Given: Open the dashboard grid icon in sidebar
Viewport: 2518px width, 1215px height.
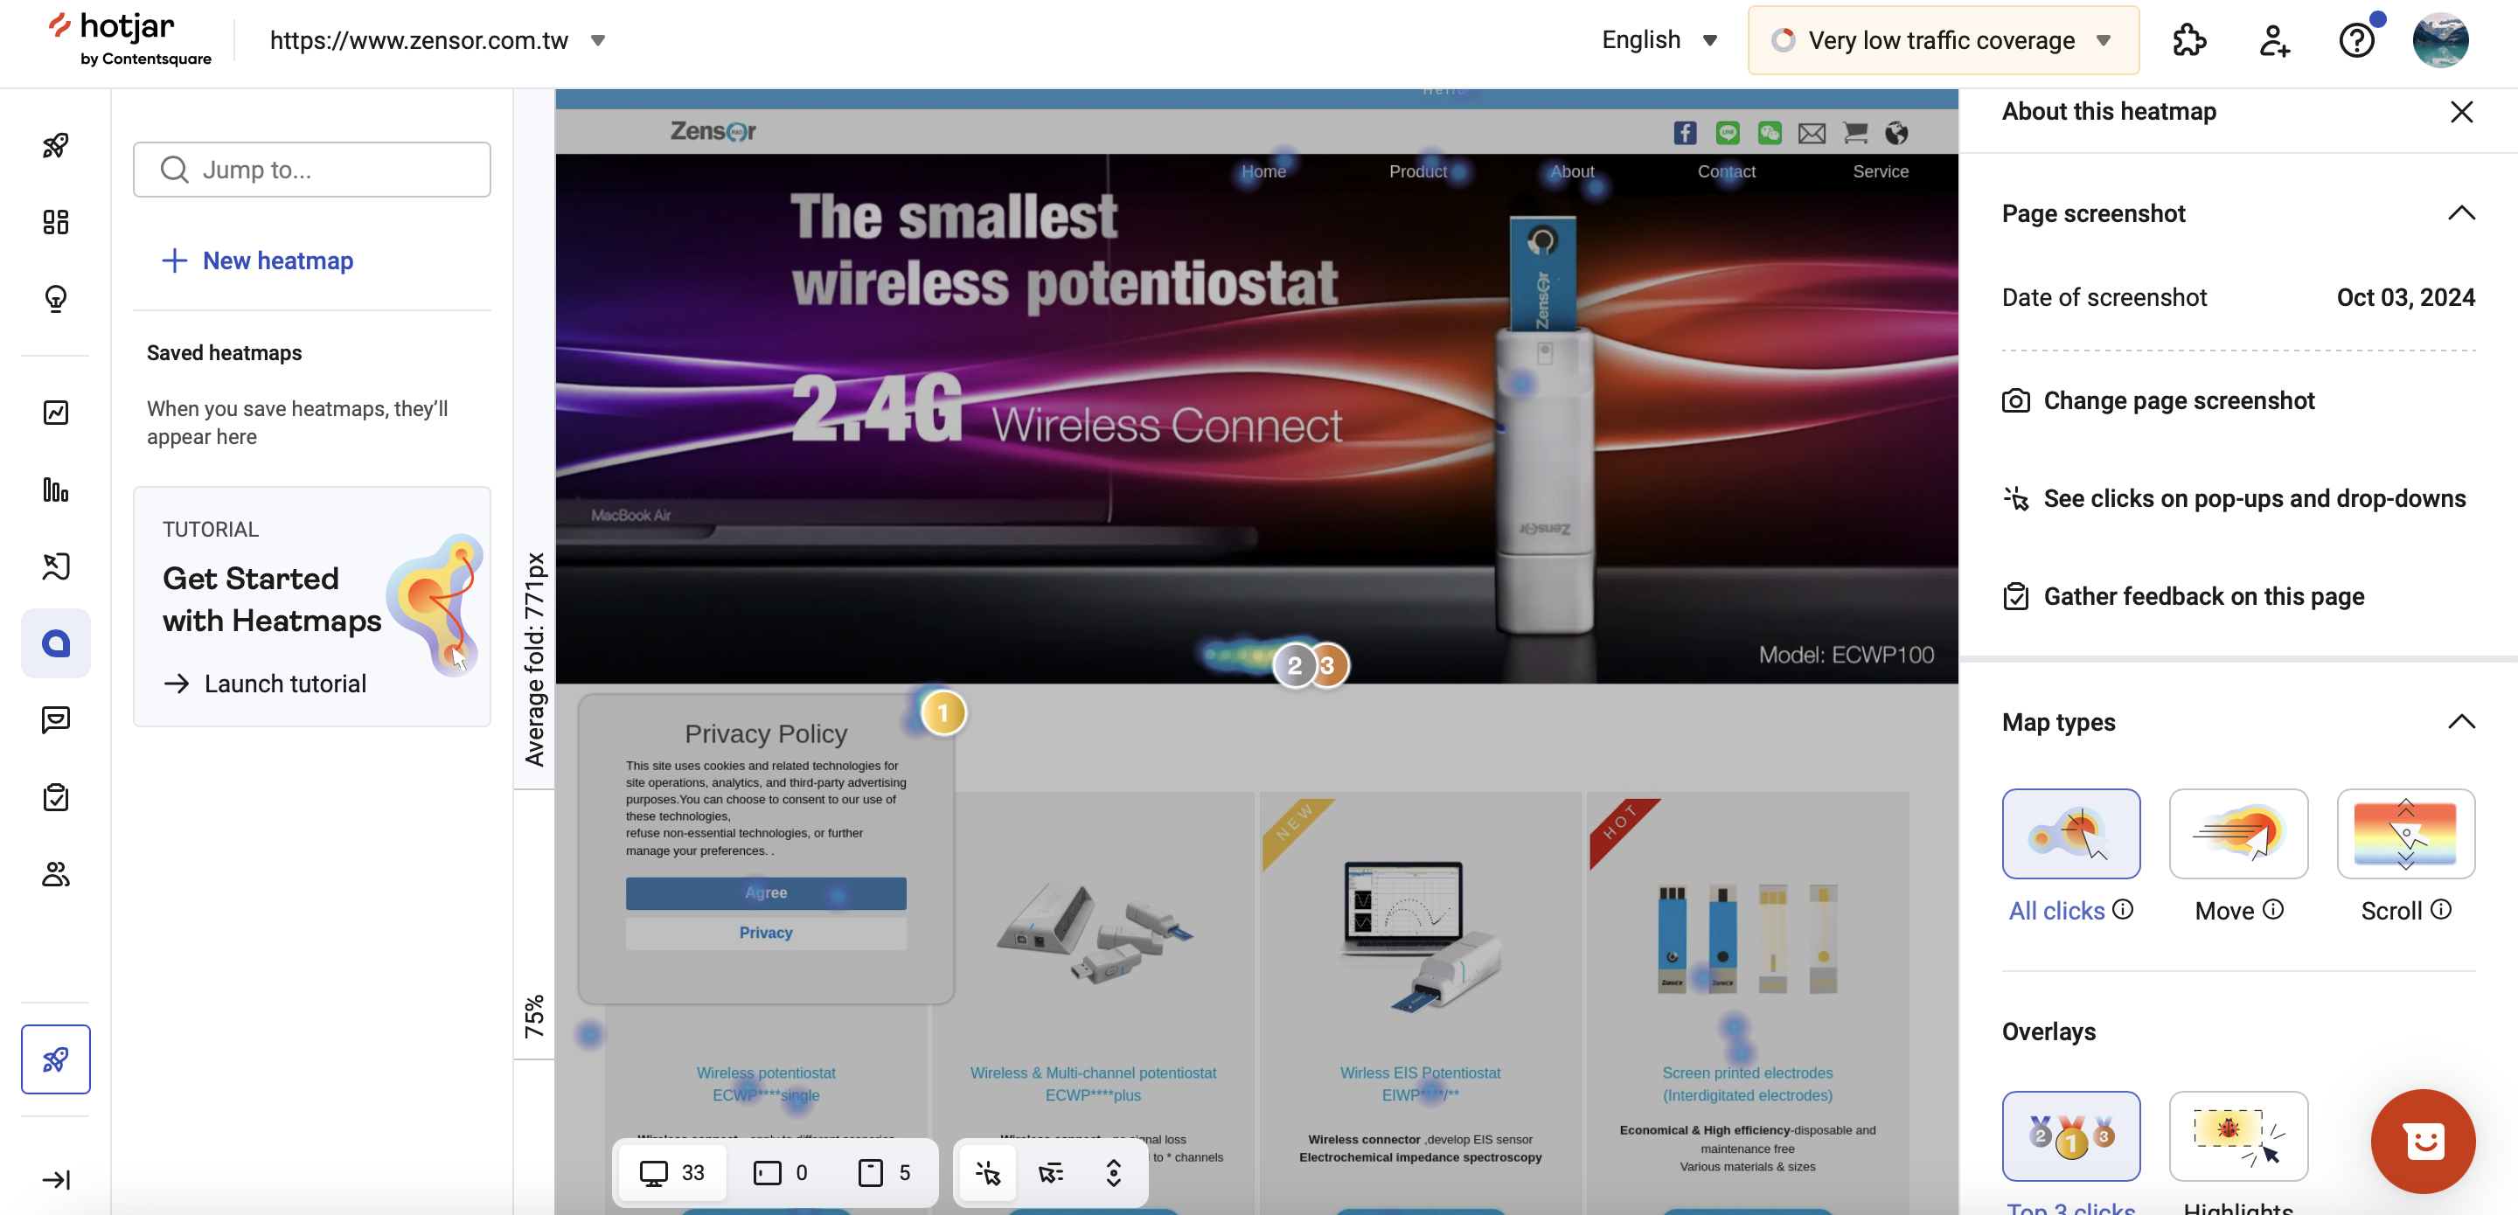Looking at the screenshot, I should click(x=56, y=222).
